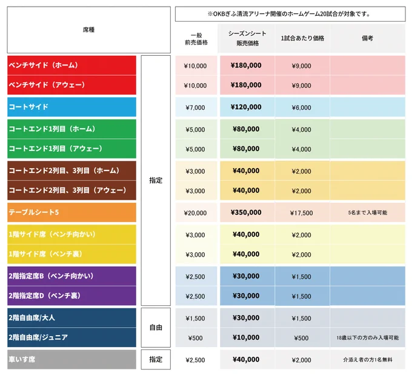The image size is (412, 375).
Task: Click ¥180,000 in the ベンチサイド（ホーム） row
Action: 246,66
